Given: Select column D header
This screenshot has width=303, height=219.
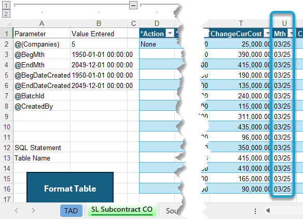Looking at the screenshot, I should point(157,23).
